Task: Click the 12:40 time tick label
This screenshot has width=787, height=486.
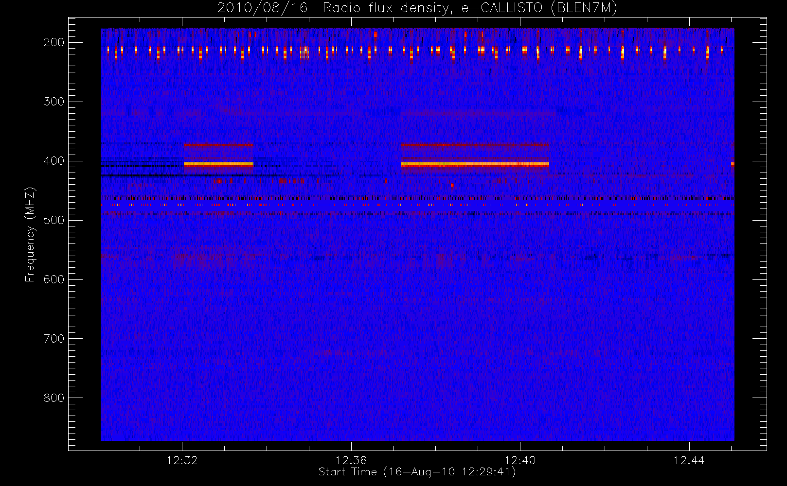Action: click(520, 460)
